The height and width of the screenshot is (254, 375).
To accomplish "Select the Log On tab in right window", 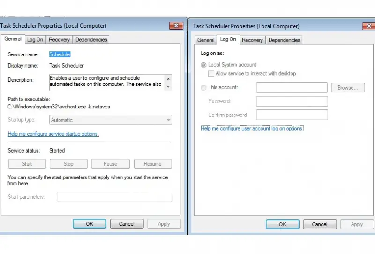I will click(x=228, y=39).
